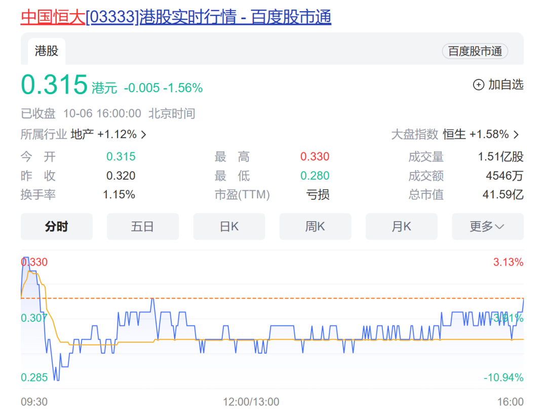Click the 总市值 value 41.59亿
This screenshot has height=412, width=547.
tap(503, 194)
